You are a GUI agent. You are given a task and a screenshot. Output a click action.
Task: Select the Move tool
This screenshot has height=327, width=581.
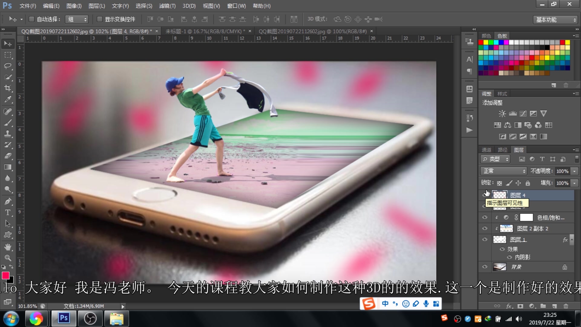(8, 43)
